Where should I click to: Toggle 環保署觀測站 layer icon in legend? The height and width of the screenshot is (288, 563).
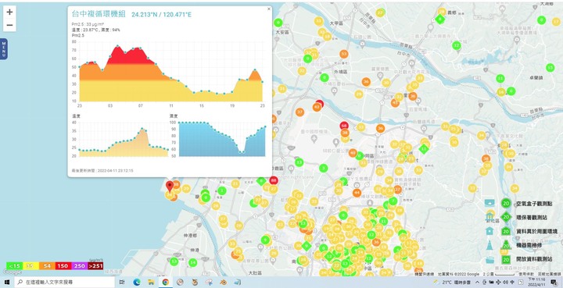click(490, 216)
